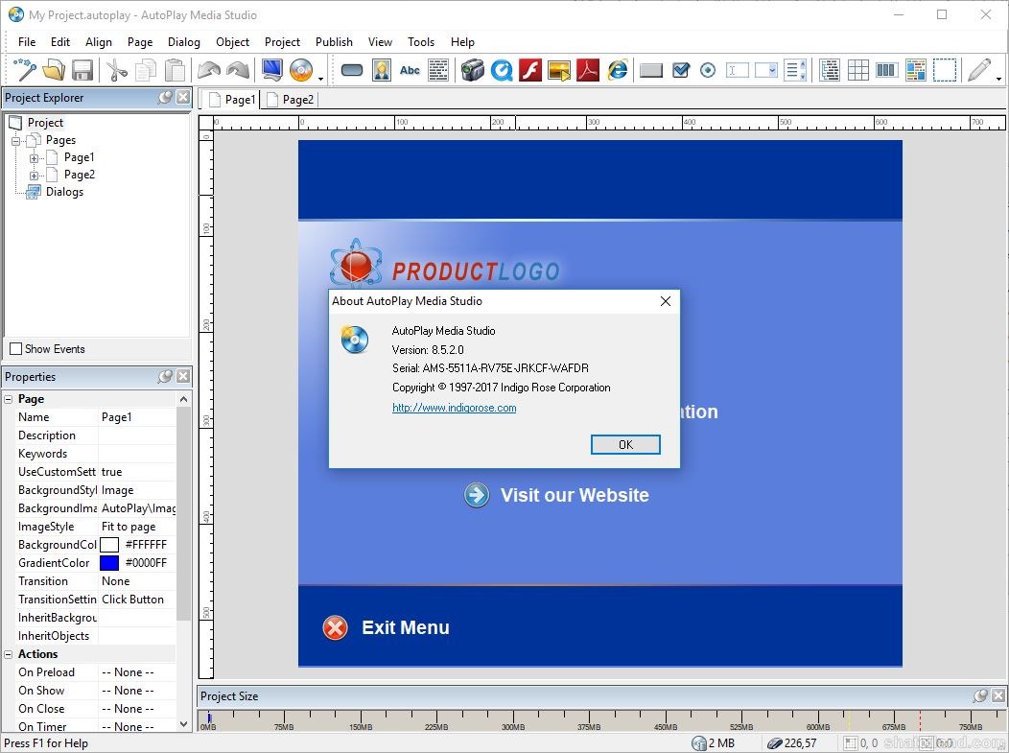Image resolution: width=1009 pixels, height=753 pixels.
Task: Pin the Properties panel
Action: pyautogui.click(x=165, y=376)
